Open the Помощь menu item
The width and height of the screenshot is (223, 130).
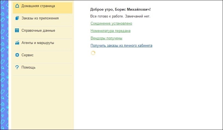(43, 69)
